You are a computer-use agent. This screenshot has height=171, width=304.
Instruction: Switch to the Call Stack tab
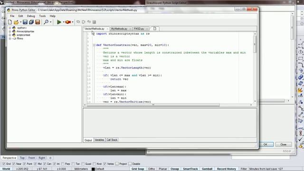112,140
